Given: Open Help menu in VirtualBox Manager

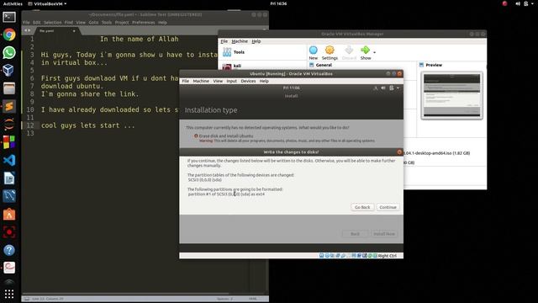Looking at the screenshot, I should pyautogui.click(x=256, y=41).
